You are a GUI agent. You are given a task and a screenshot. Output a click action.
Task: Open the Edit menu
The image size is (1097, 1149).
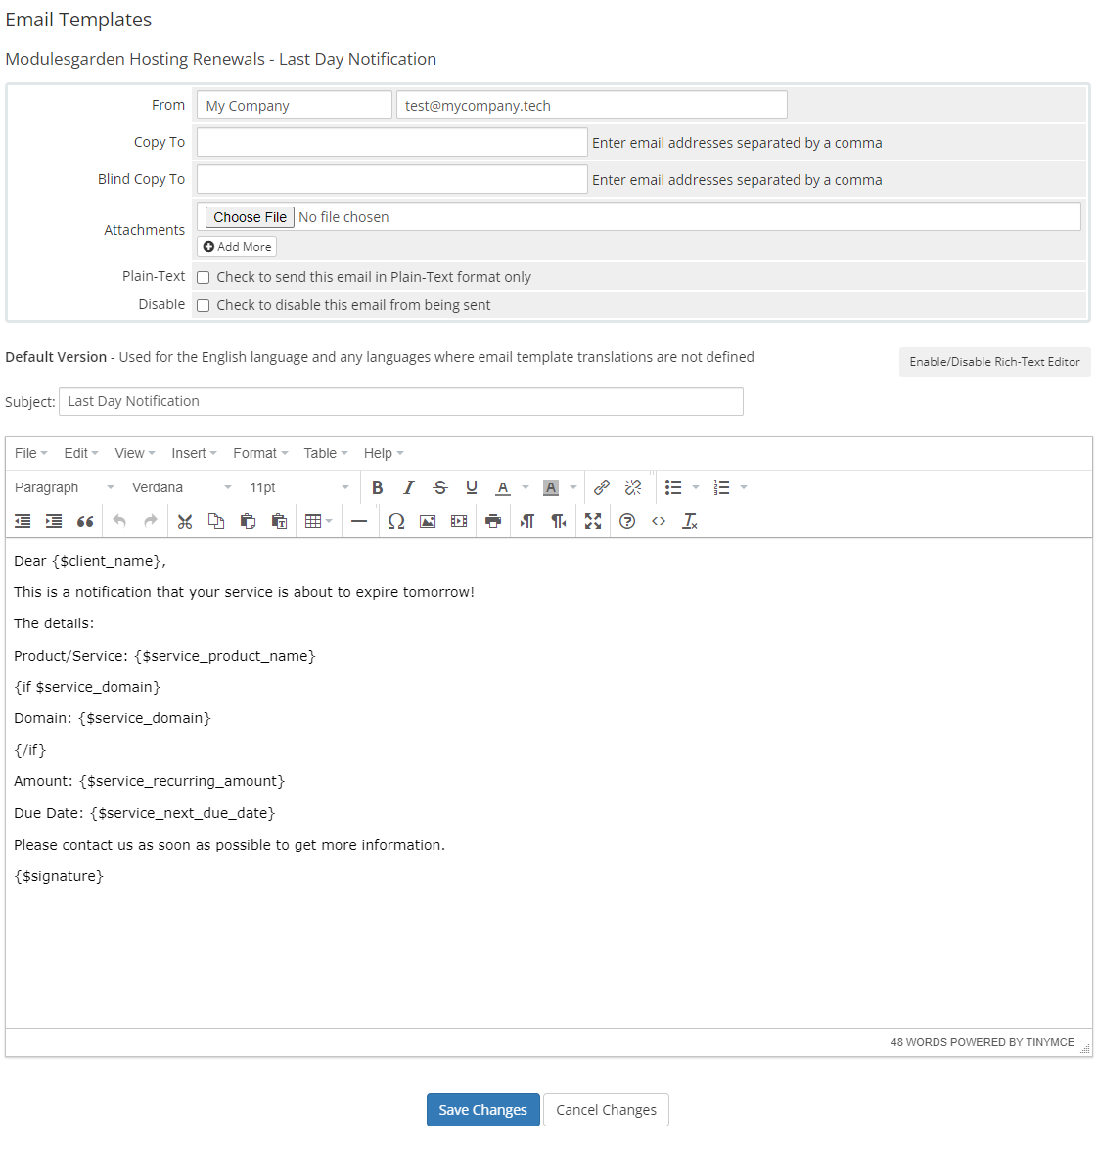80,453
